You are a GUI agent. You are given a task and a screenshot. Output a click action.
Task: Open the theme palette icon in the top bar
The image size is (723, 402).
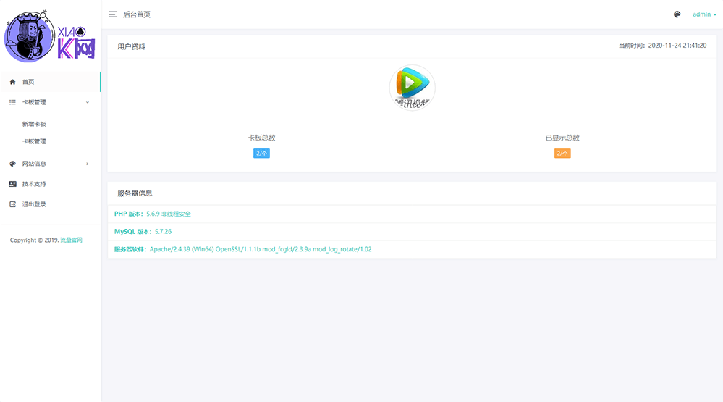click(677, 14)
